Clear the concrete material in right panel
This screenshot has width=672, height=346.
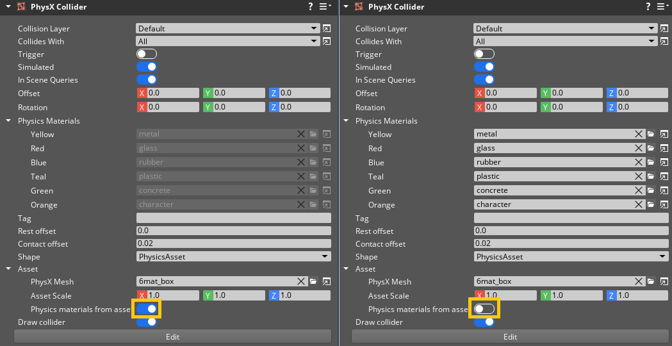(x=639, y=191)
